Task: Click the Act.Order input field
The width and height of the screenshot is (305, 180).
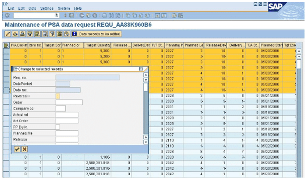Action: coord(67,121)
